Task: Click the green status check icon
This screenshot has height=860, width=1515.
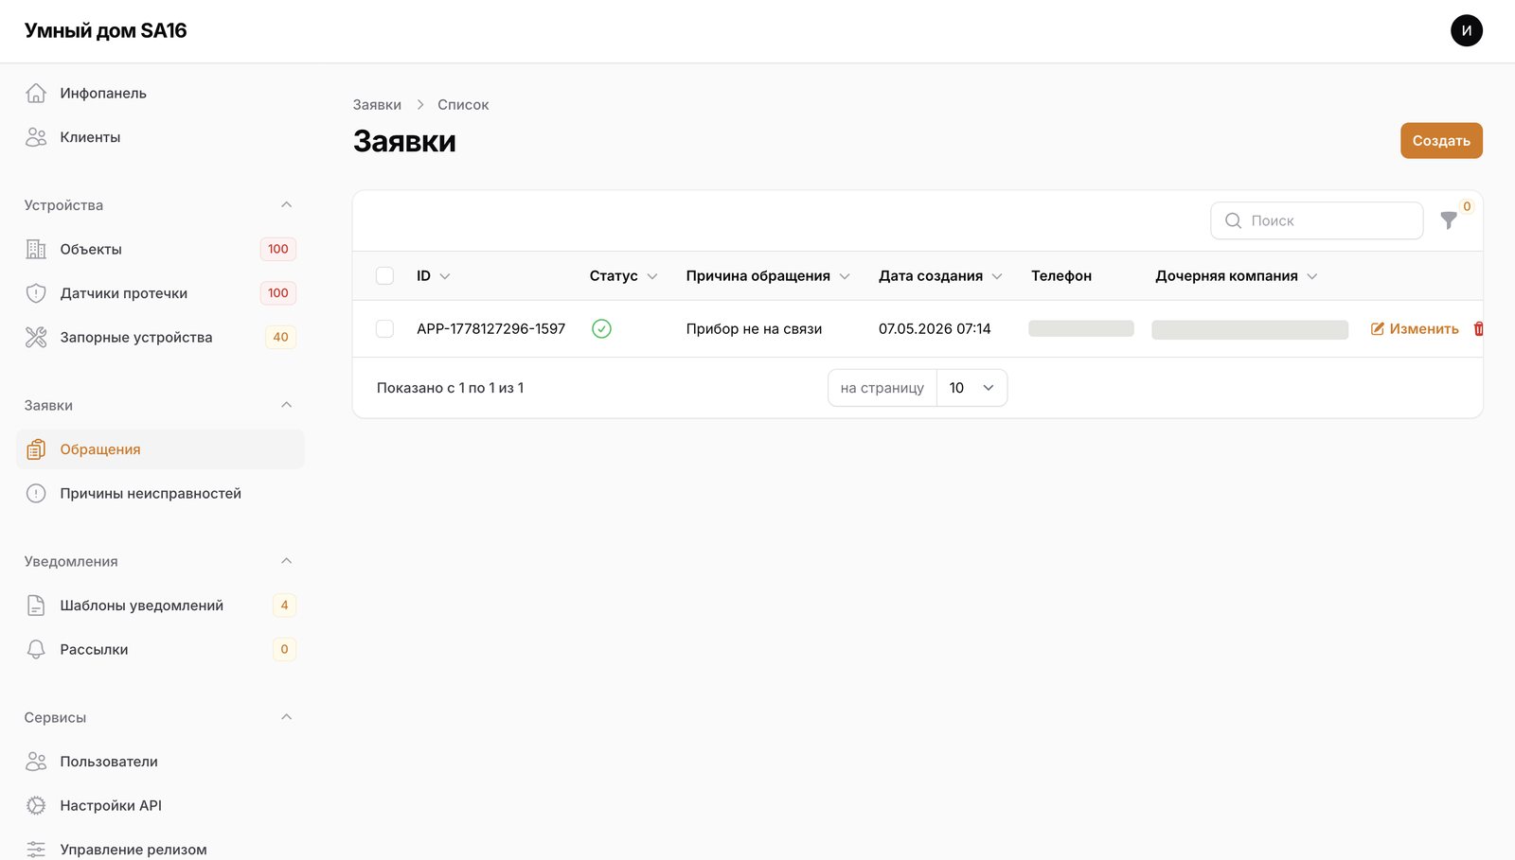Action: point(601,328)
